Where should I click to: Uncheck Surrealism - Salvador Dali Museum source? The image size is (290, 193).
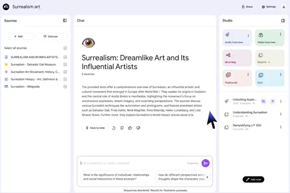65,64
